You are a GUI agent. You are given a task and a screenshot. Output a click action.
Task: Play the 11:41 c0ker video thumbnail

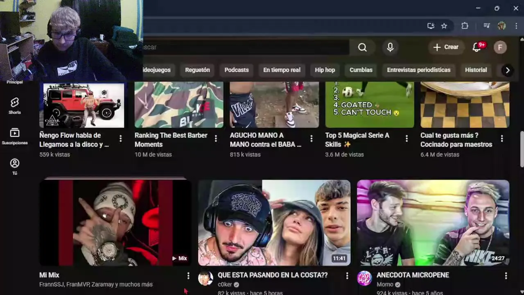pyautogui.click(x=274, y=223)
